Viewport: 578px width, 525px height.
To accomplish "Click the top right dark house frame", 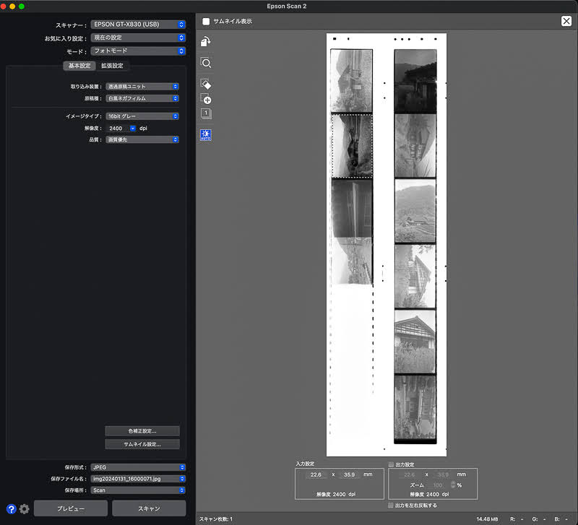I will [x=415, y=81].
